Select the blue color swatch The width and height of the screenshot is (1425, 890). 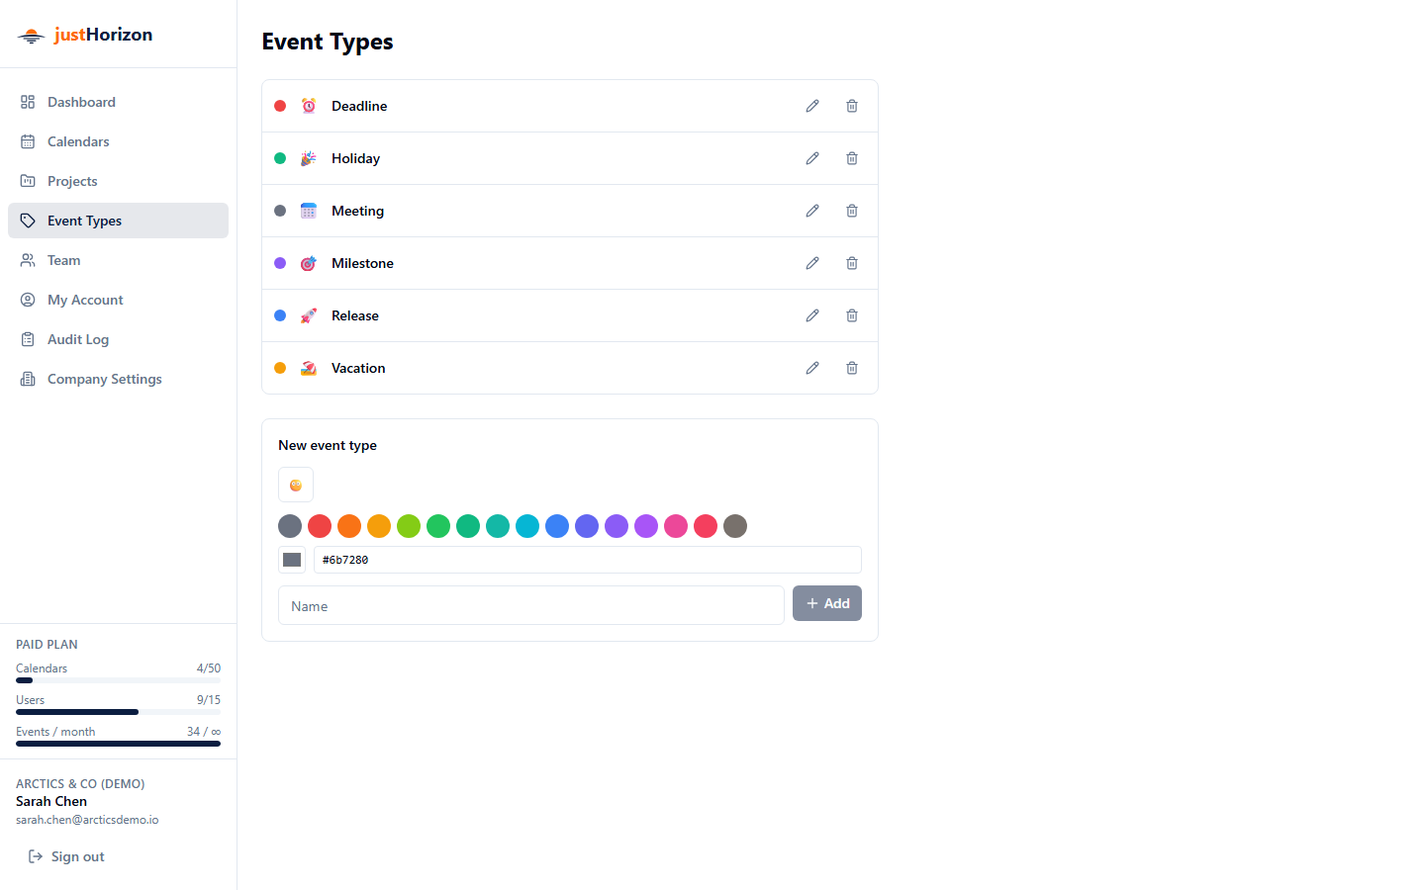click(x=557, y=526)
